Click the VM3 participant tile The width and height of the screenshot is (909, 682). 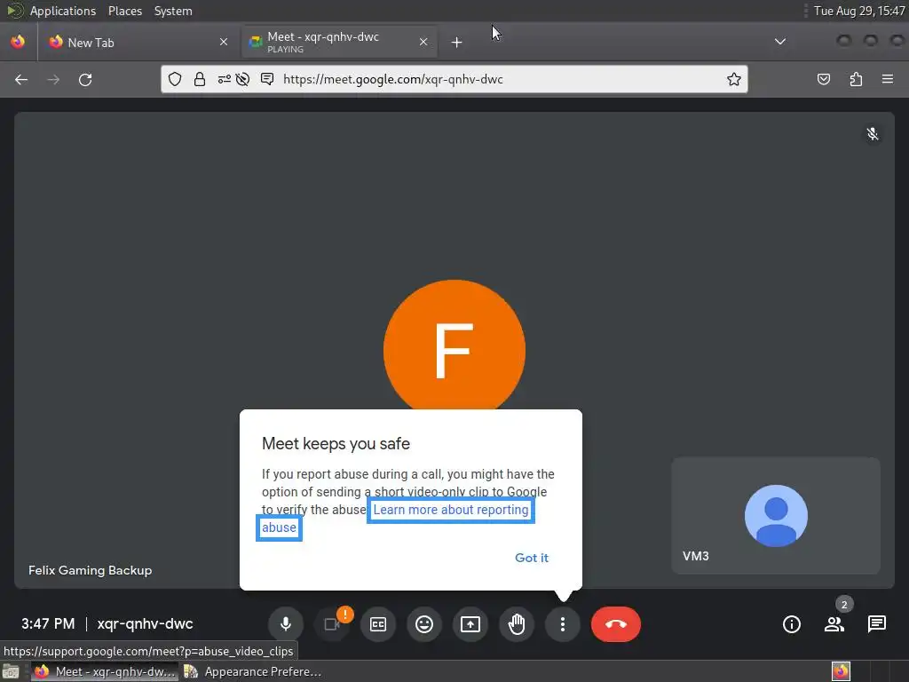(776, 516)
